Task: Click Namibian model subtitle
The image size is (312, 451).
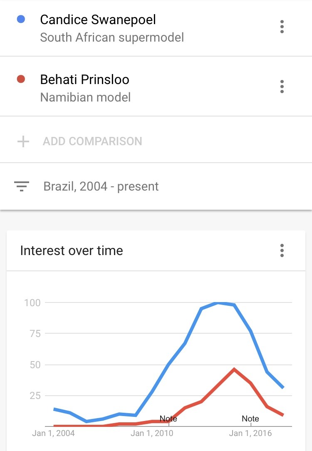Action: [x=85, y=97]
